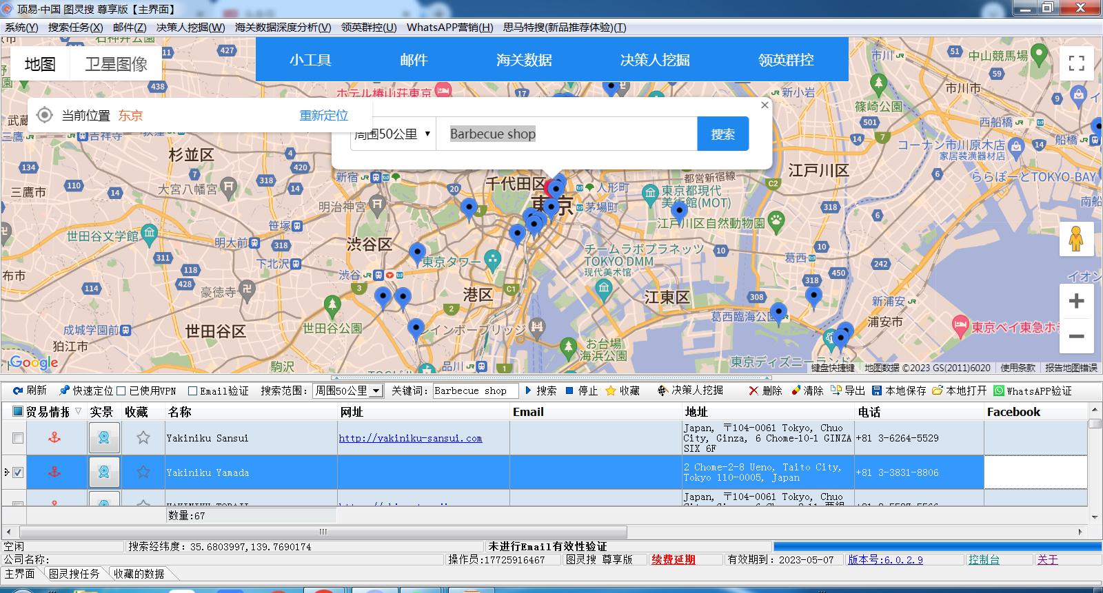Click the 清除 clear icon
This screenshot has width=1103, height=593.
click(x=796, y=391)
